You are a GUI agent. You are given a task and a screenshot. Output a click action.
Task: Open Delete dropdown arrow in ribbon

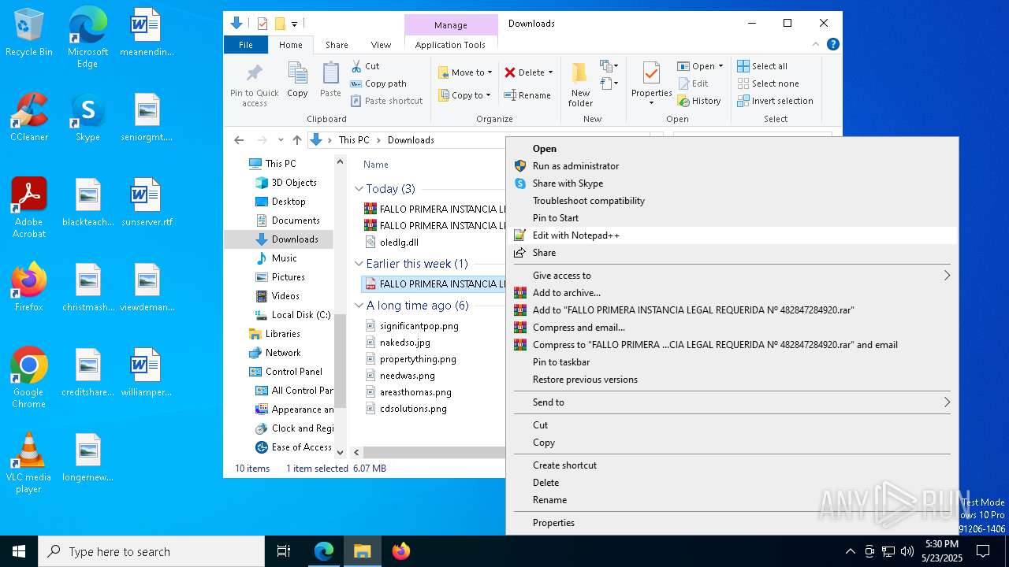pos(550,72)
